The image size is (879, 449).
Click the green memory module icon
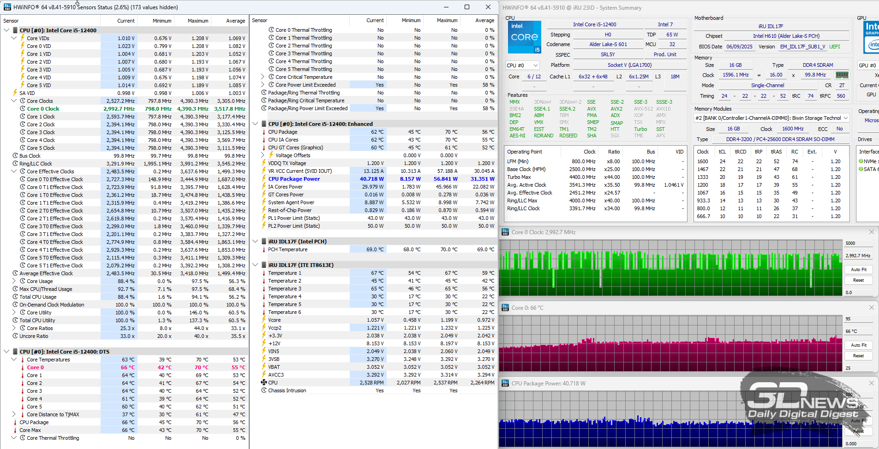click(x=842, y=75)
